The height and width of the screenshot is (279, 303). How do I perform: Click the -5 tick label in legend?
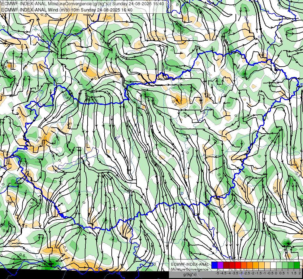pyautogui.click(x=217, y=273)
